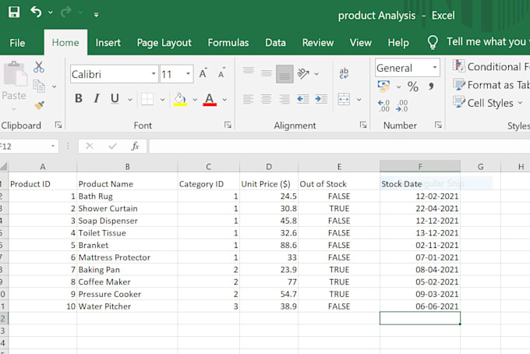
Task: Copy selection with the Copy icon
Action: (x=39, y=87)
